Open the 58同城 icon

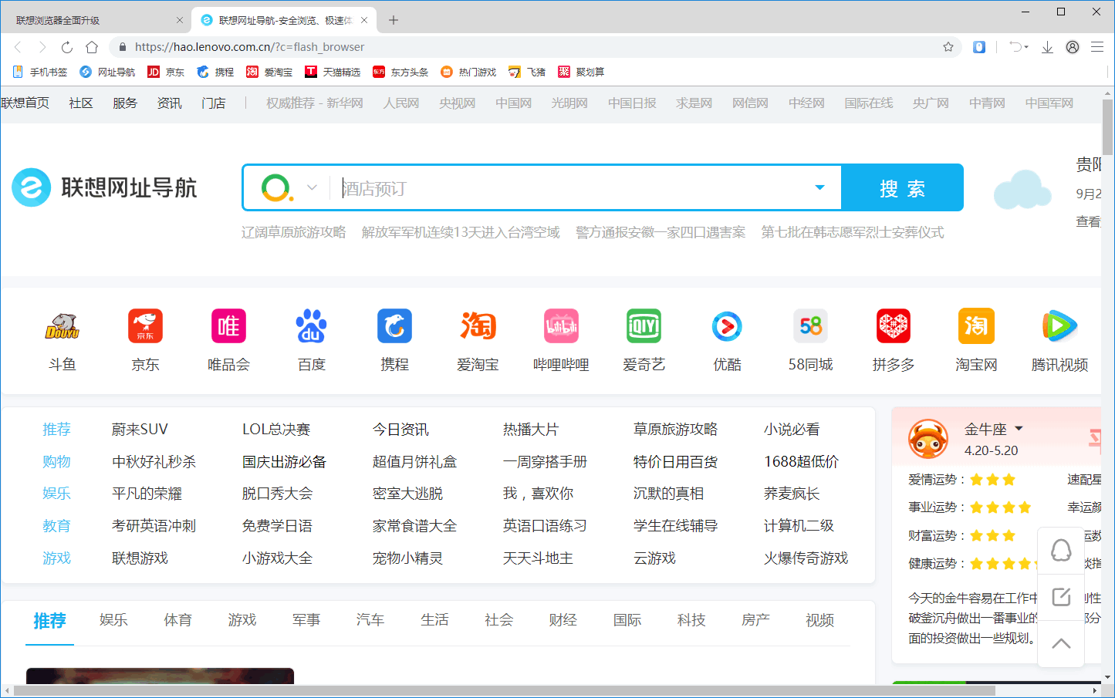(x=810, y=326)
